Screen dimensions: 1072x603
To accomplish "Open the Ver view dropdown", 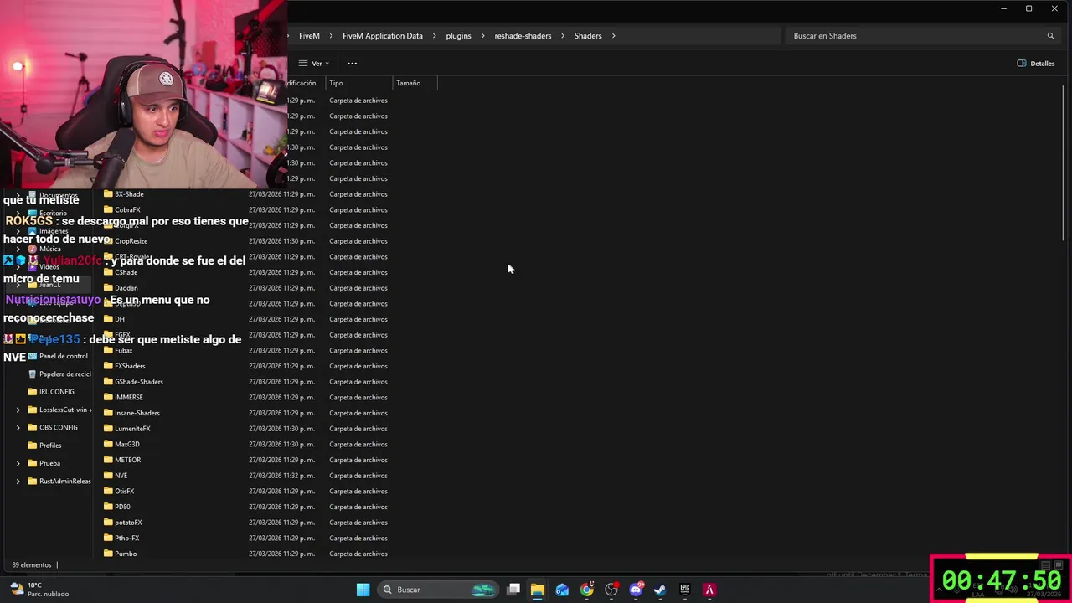I will [314, 64].
